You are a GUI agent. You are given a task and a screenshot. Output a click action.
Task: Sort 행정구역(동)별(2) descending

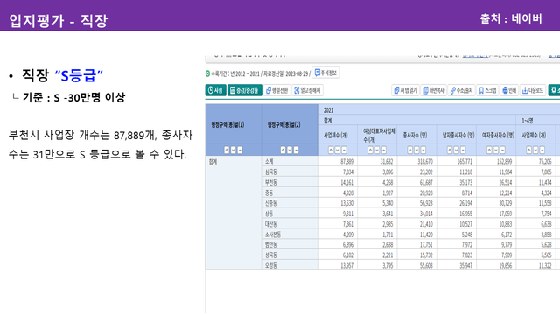[x=290, y=150]
